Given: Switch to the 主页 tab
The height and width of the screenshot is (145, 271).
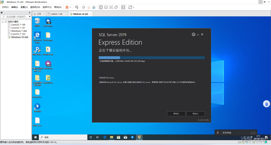Looking at the screenshot, I should 39,14.
